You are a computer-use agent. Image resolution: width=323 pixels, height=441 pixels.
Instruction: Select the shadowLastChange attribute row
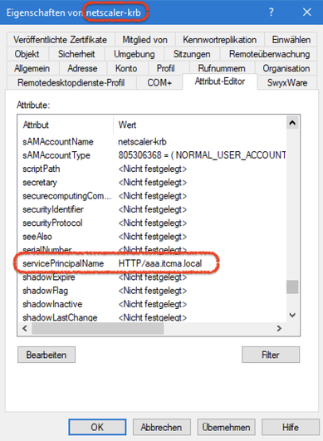152,317
